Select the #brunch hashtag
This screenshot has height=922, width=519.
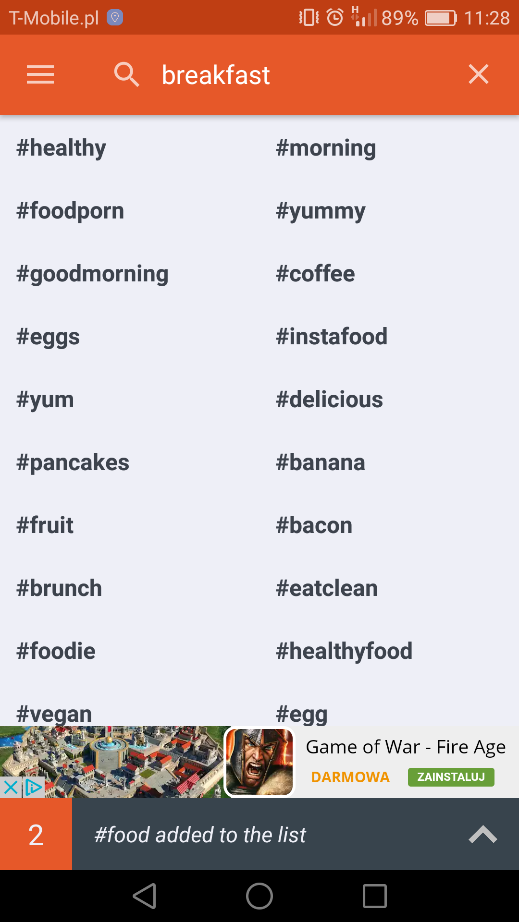pos(59,588)
